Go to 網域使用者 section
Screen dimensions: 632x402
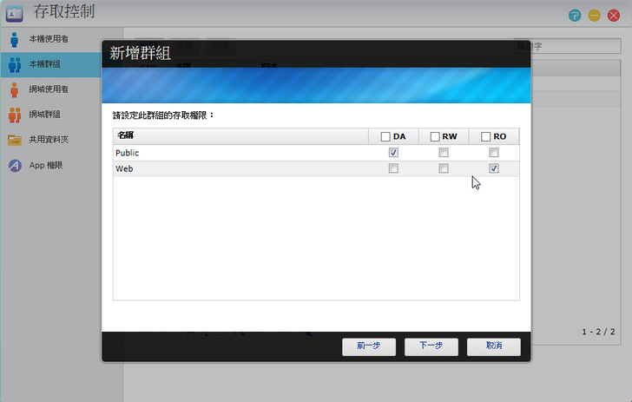(x=50, y=89)
